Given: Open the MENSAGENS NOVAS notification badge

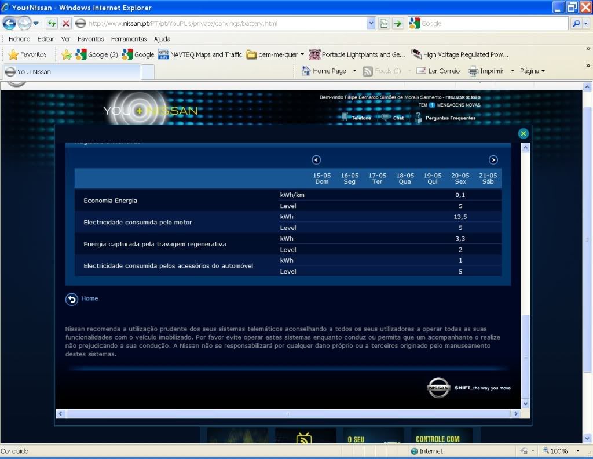Looking at the screenshot, I should 432,105.
